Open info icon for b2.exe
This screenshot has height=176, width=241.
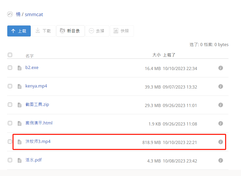[220, 68]
